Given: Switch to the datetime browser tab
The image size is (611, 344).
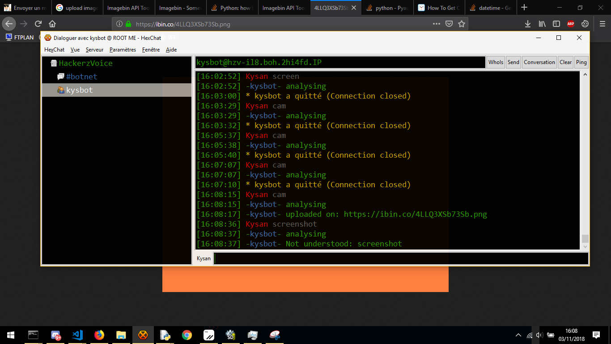Looking at the screenshot, I should pos(491,8).
